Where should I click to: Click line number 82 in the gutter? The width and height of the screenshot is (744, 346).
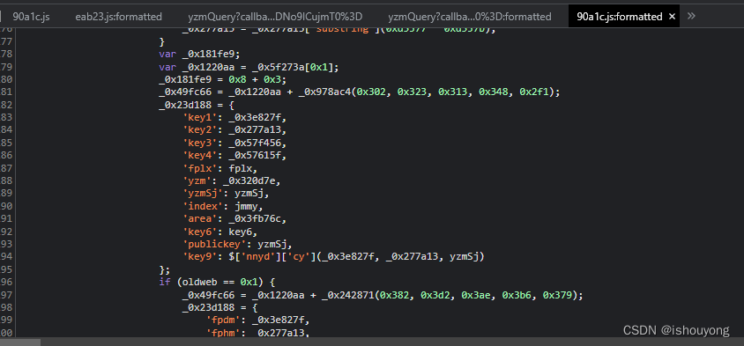pos(5,105)
